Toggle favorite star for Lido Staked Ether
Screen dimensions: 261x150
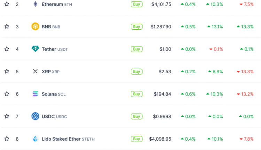[7, 139]
